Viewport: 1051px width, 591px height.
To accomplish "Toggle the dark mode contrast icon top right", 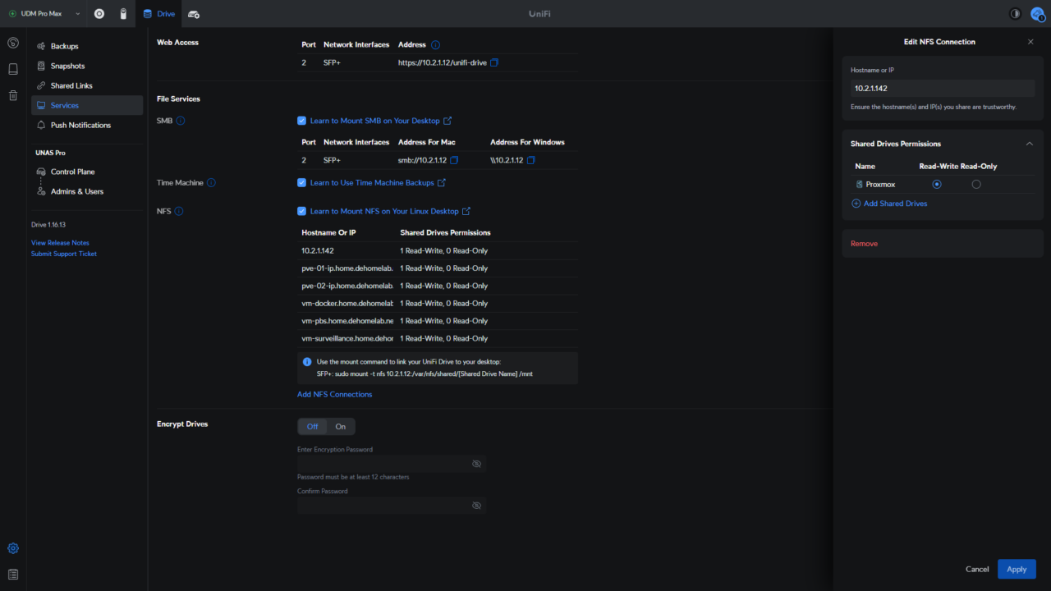I will [1015, 14].
